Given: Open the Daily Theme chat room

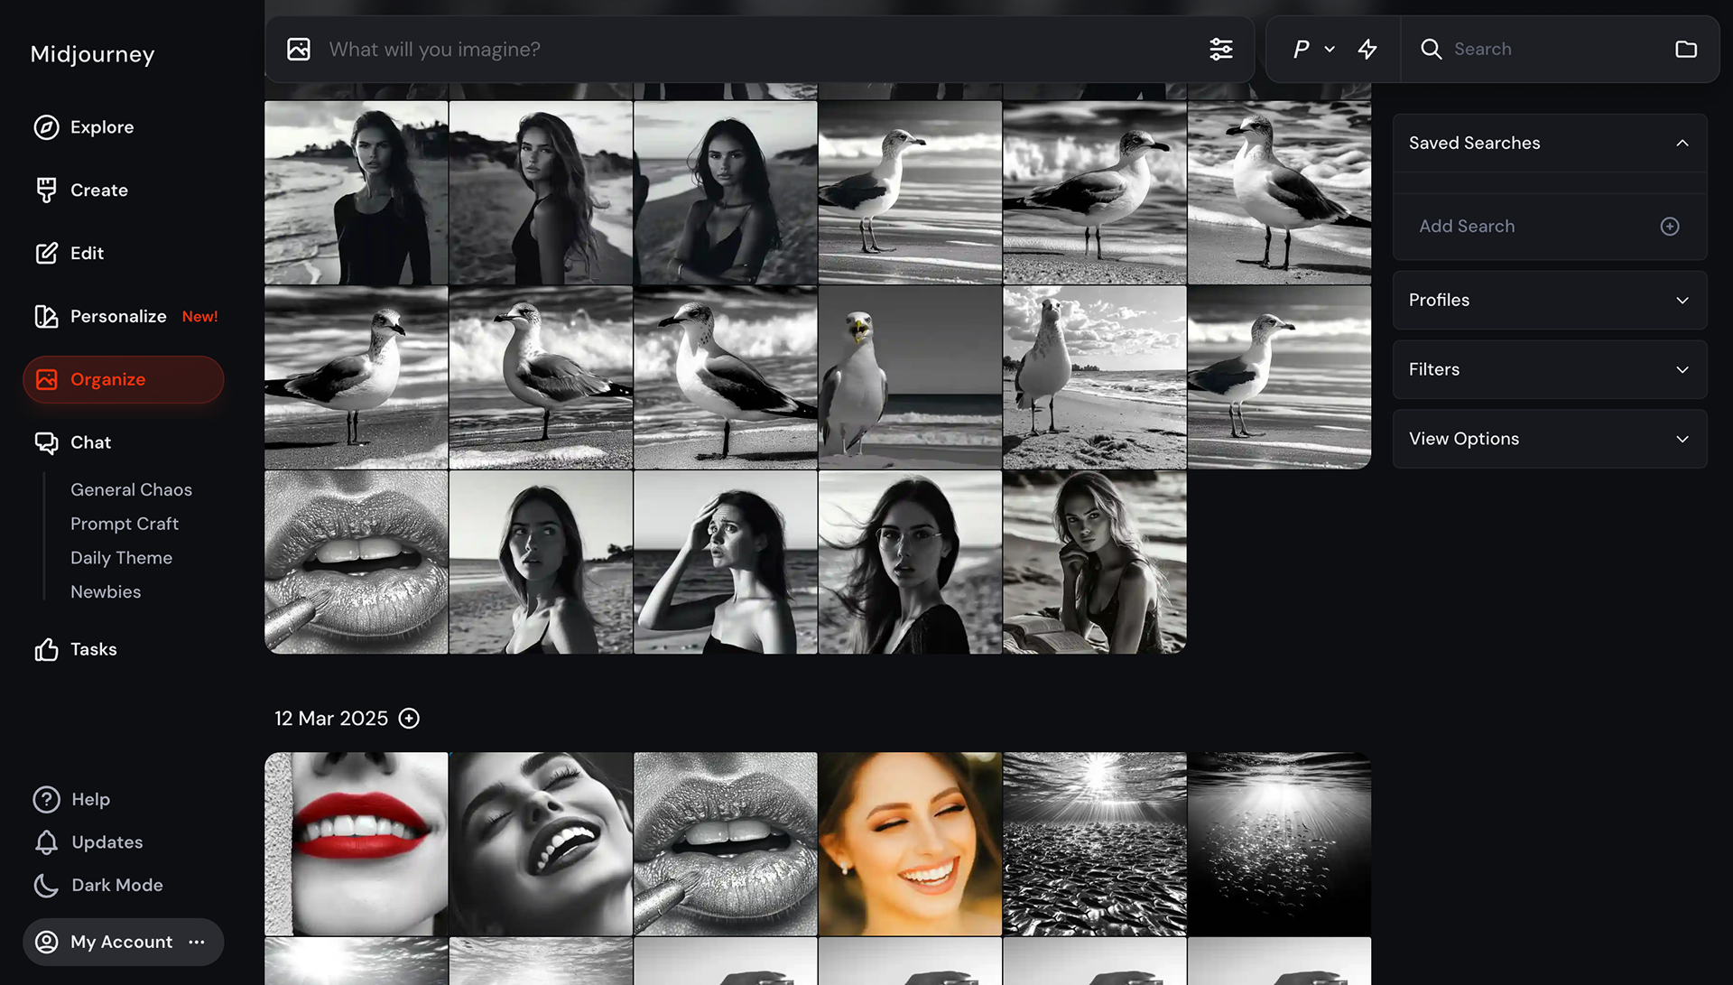Looking at the screenshot, I should (x=121, y=558).
